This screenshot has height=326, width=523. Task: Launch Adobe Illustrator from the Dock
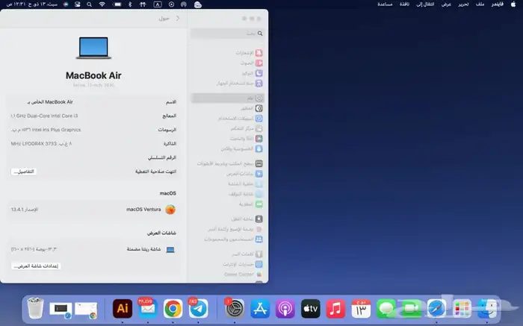123,308
